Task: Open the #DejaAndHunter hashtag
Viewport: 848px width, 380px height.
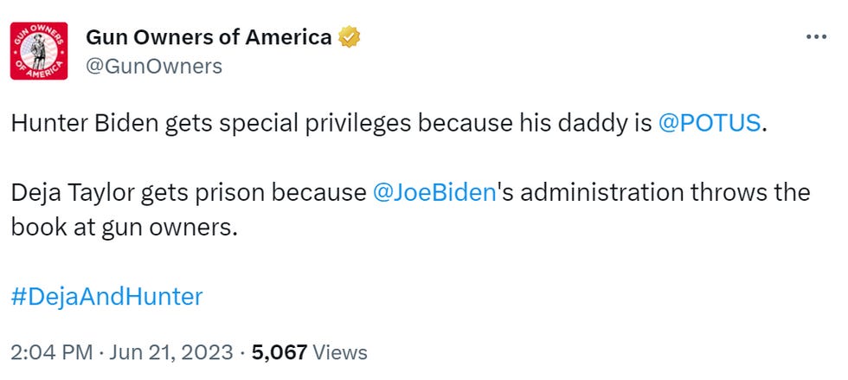Action: click(107, 297)
